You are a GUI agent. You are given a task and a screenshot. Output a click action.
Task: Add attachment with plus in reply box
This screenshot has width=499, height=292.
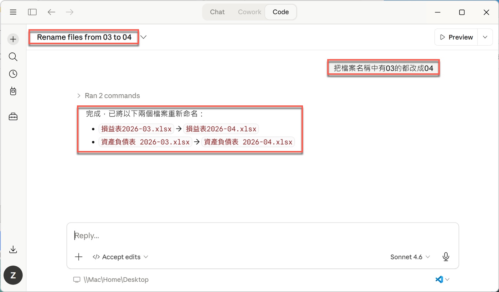tap(79, 257)
